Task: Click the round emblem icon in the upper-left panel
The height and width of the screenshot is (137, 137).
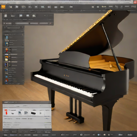Action: [6, 16]
